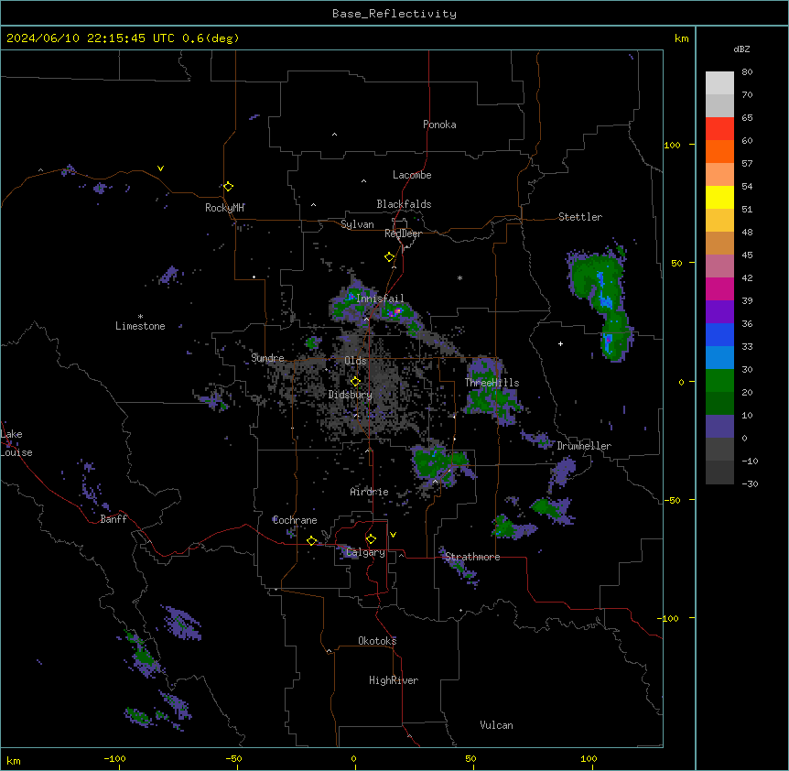Viewport: 789px width, 771px height.
Task: Click the Drumheller label
Action: pos(584,446)
